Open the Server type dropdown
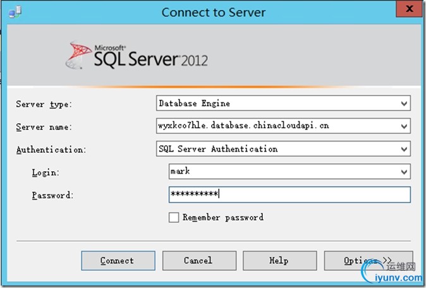 point(404,104)
